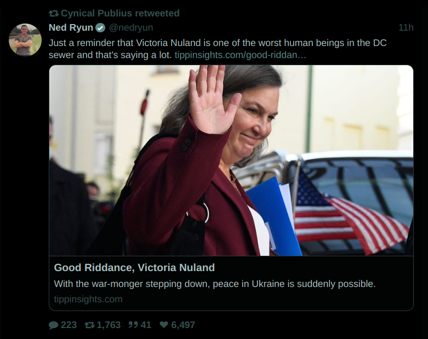Click the quote marks icon
Viewport: 428px width, 339px height.
[133, 325]
